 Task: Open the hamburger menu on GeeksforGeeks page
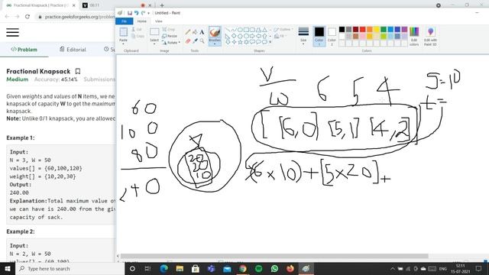(x=12, y=32)
